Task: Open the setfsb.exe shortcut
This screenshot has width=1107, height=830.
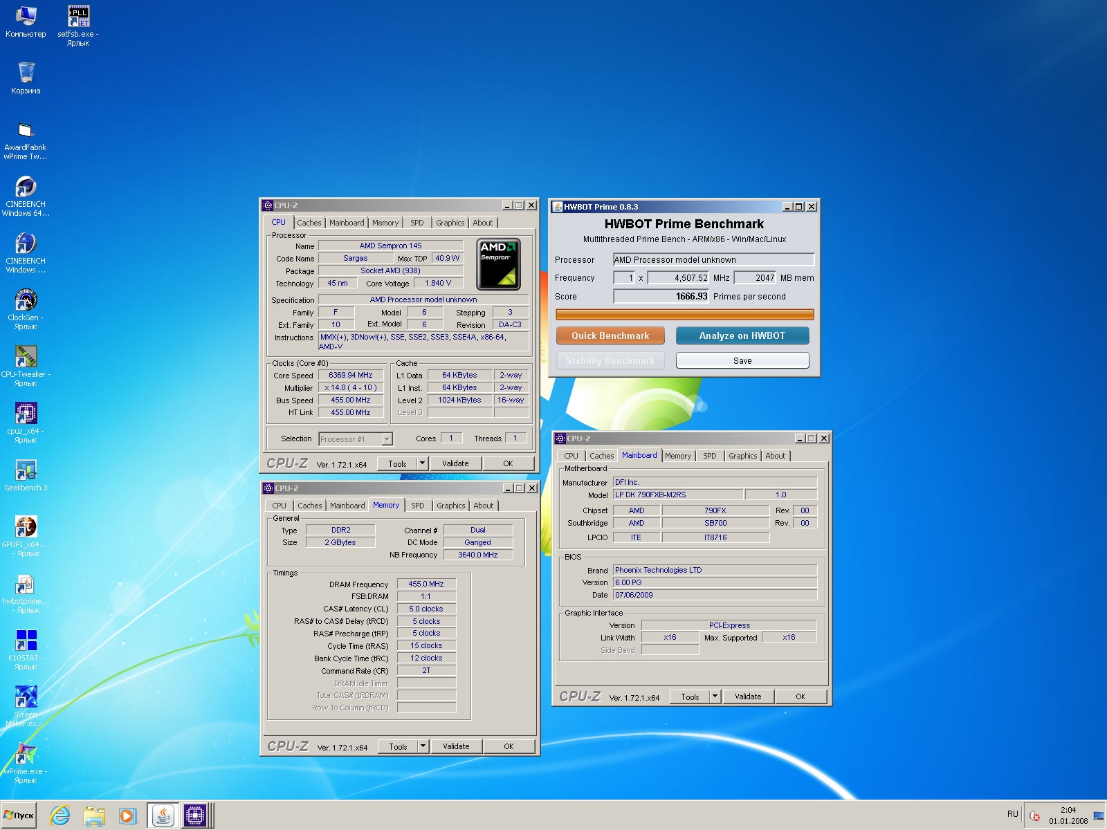Action: pyautogui.click(x=78, y=25)
